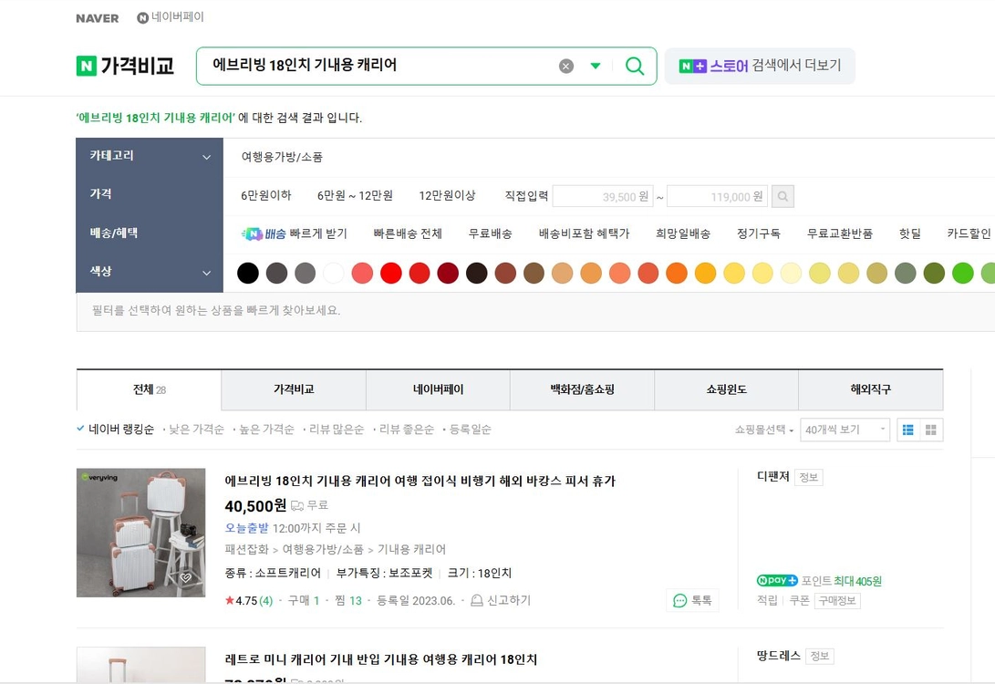Clear the search box with the X icon
995x684 pixels.
(566, 66)
